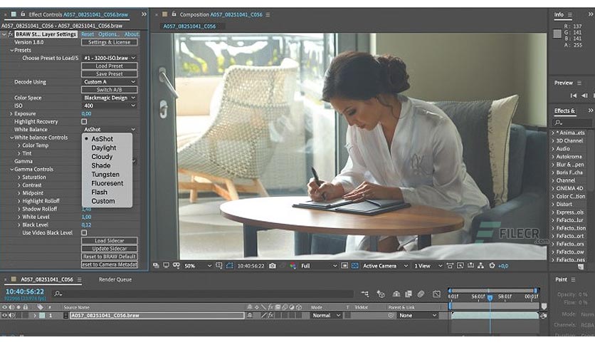Hide layer 1 using its eye icon
Image resolution: width=595 pixels, height=345 pixels.
5,315
